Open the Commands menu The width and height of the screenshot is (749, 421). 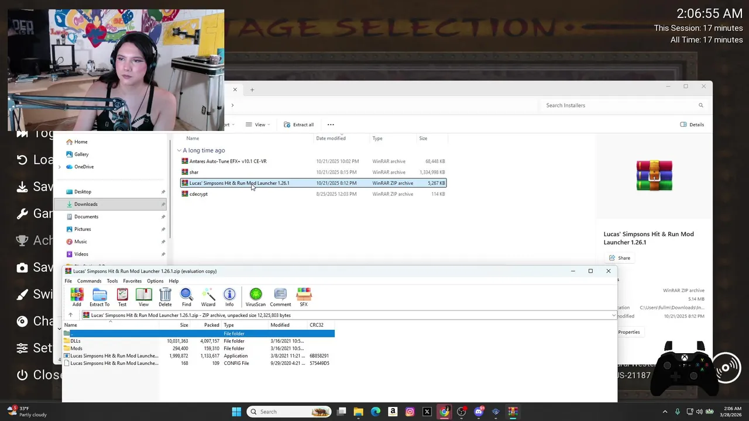(89, 281)
